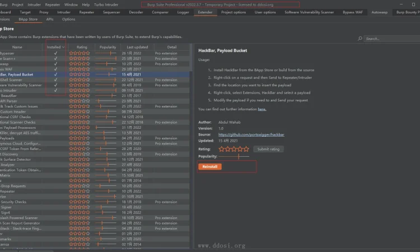This screenshot has width=420, height=252.
Task: Open the Help menu
Action: coord(86,4)
